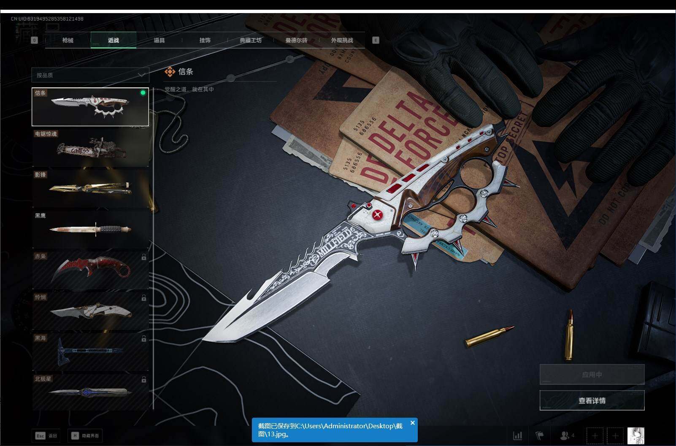Click the lock icon on 赤枭
This screenshot has height=446, width=676.
tap(144, 257)
